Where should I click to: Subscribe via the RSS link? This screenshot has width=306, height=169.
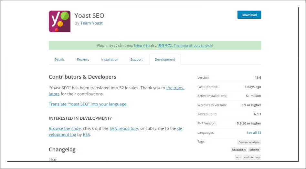[x=87, y=134]
